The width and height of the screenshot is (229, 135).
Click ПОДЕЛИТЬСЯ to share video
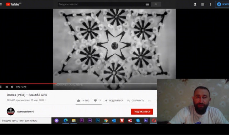click(x=114, y=101)
